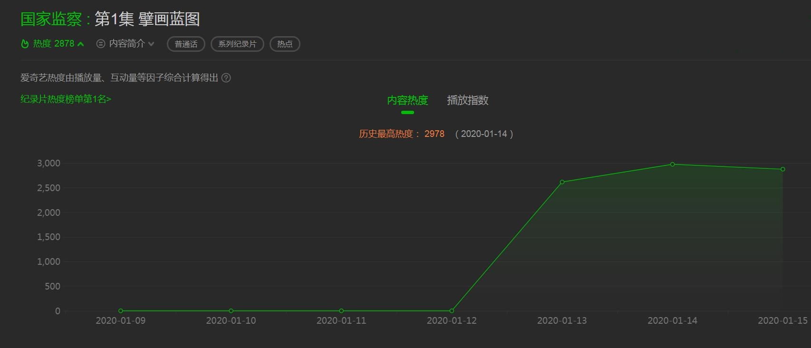The width and height of the screenshot is (811, 348).
Task: Collapse the 热度 2878 arrow
Action: click(x=81, y=44)
